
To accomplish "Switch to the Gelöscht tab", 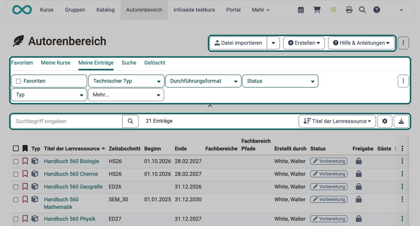I will [x=155, y=63].
